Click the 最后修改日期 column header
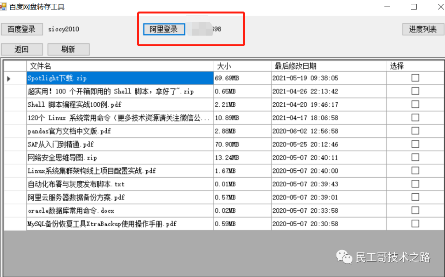The width and height of the screenshot is (445, 277). pos(329,66)
